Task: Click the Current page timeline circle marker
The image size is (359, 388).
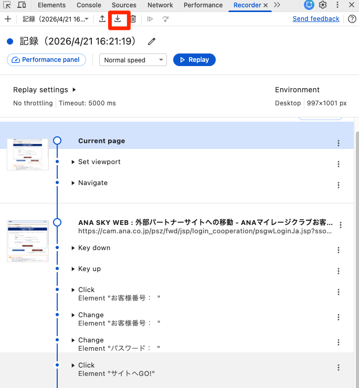Action: (57, 141)
